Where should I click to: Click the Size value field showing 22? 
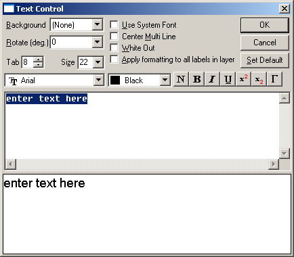coord(85,62)
